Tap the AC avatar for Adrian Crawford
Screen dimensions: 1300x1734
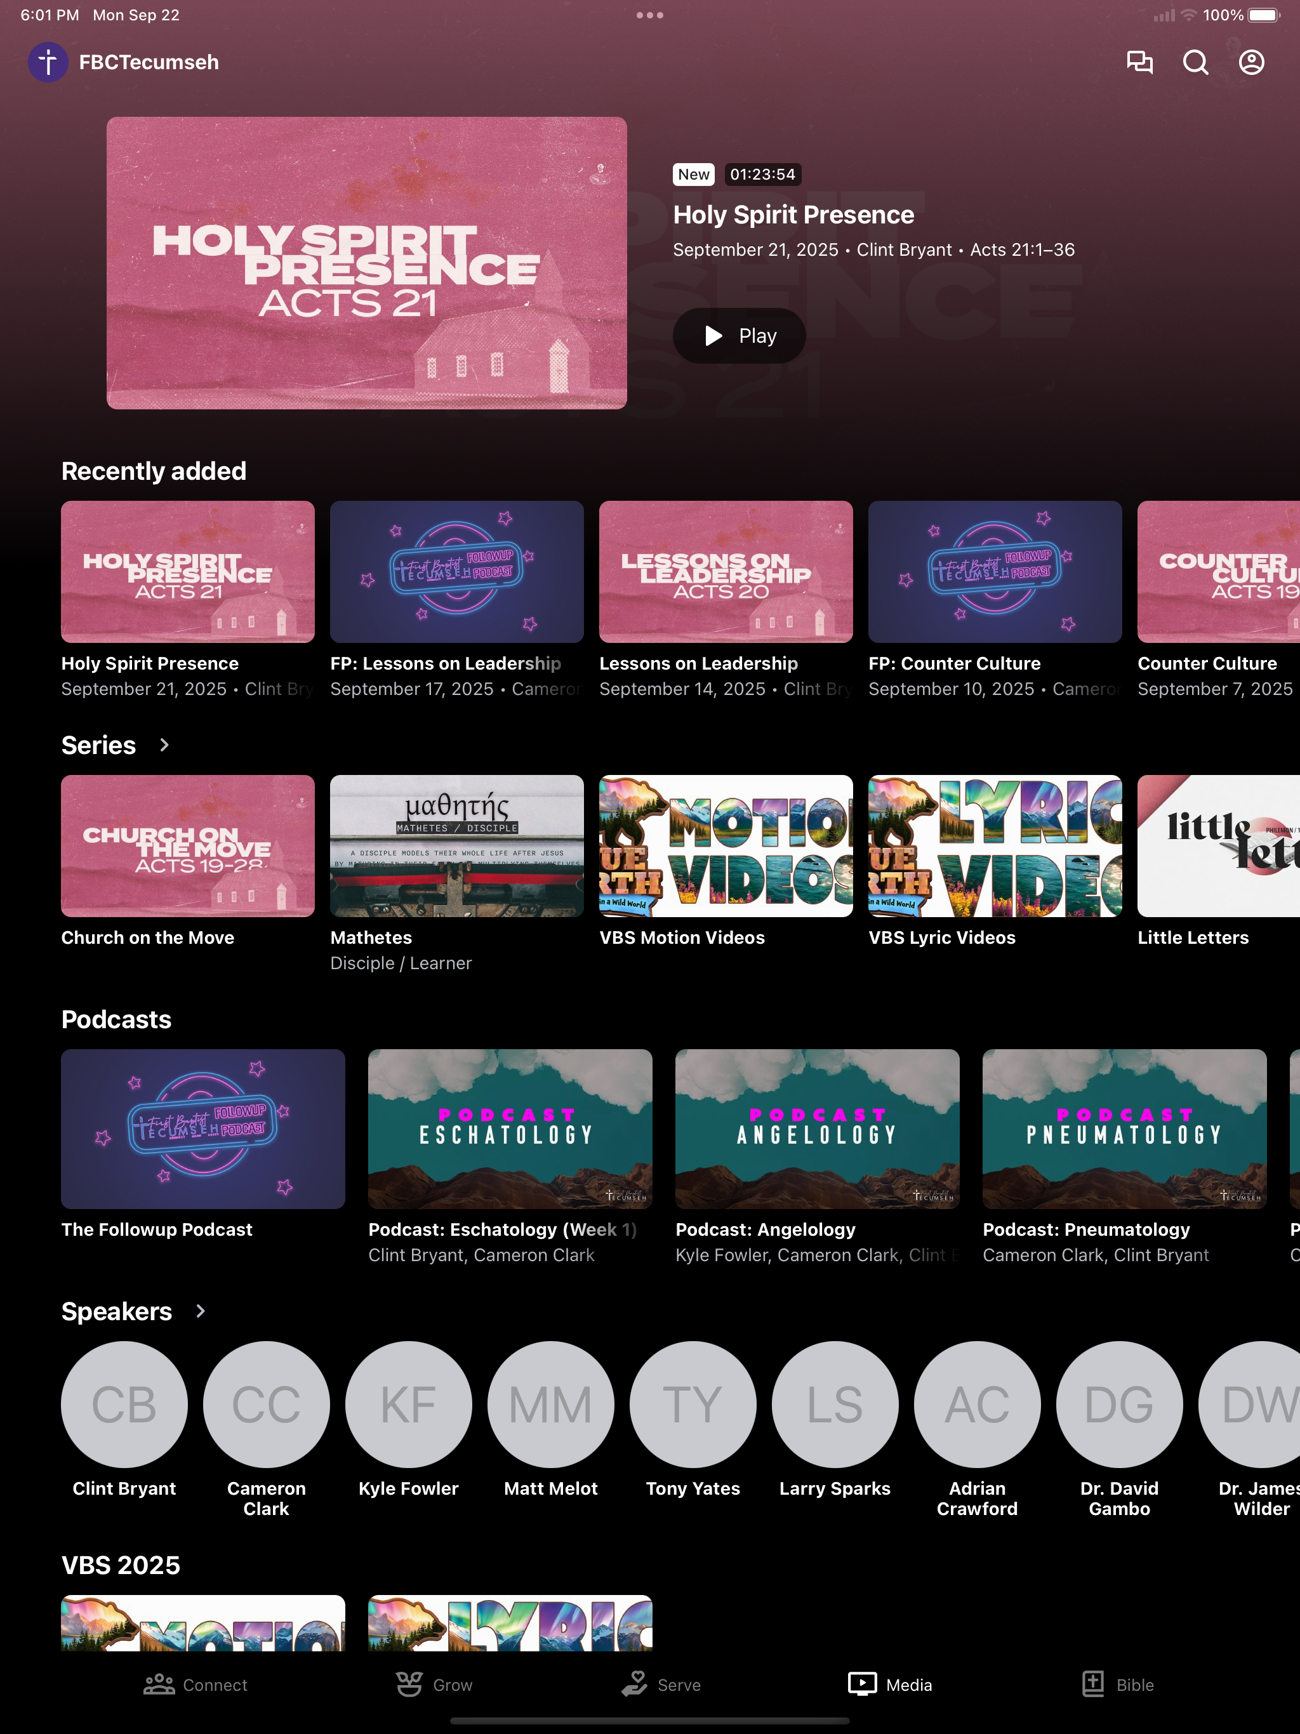[x=977, y=1404]
